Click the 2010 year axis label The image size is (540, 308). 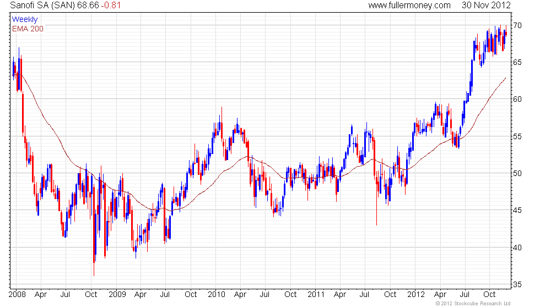coord(216,294)
